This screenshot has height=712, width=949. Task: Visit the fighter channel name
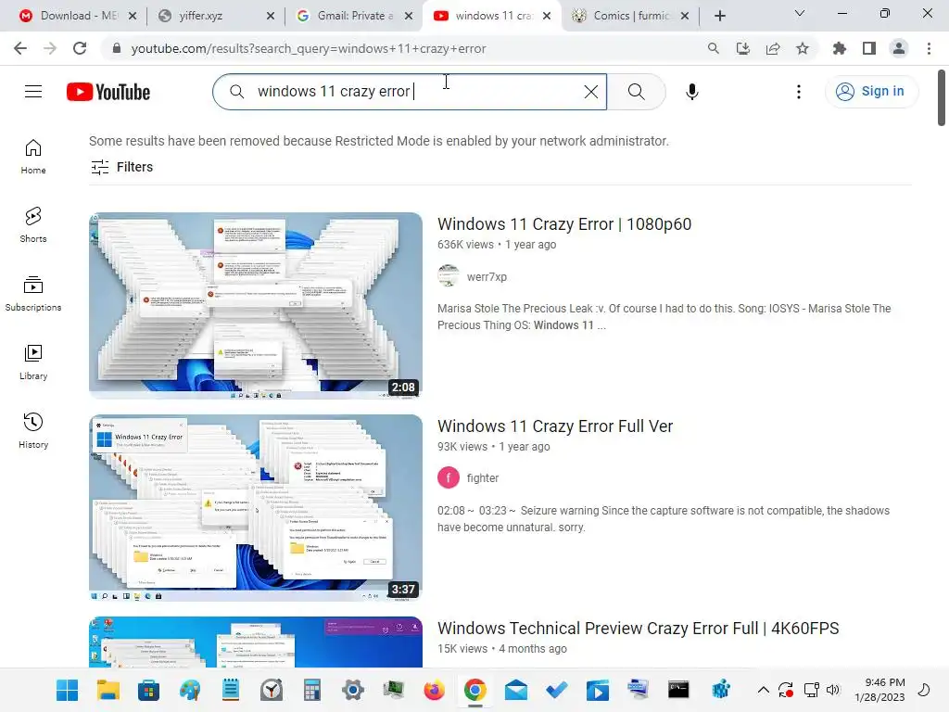pos(482,477)
